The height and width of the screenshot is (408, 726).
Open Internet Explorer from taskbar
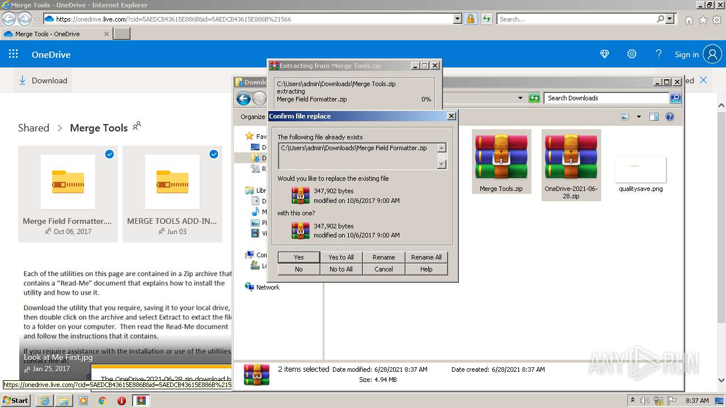pyautogui.click(x=45, y=401)
